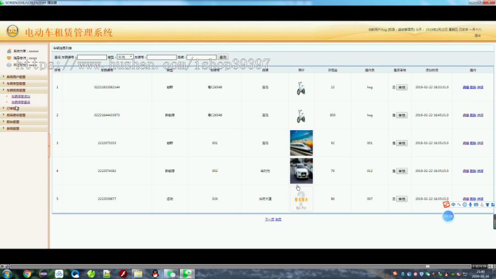
Task: Click 审核 button for vehicle 02221832082144
Action: [x=402, y=87]
